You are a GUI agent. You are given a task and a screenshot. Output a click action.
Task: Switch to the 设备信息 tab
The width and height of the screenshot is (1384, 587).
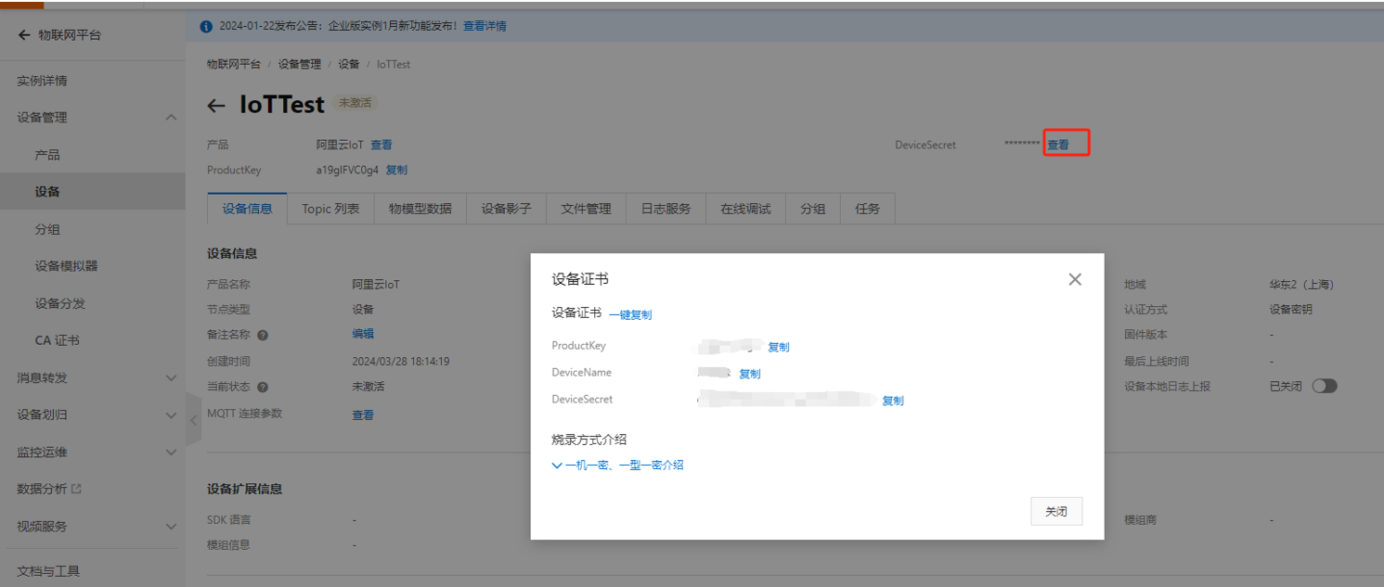(248, 209)
